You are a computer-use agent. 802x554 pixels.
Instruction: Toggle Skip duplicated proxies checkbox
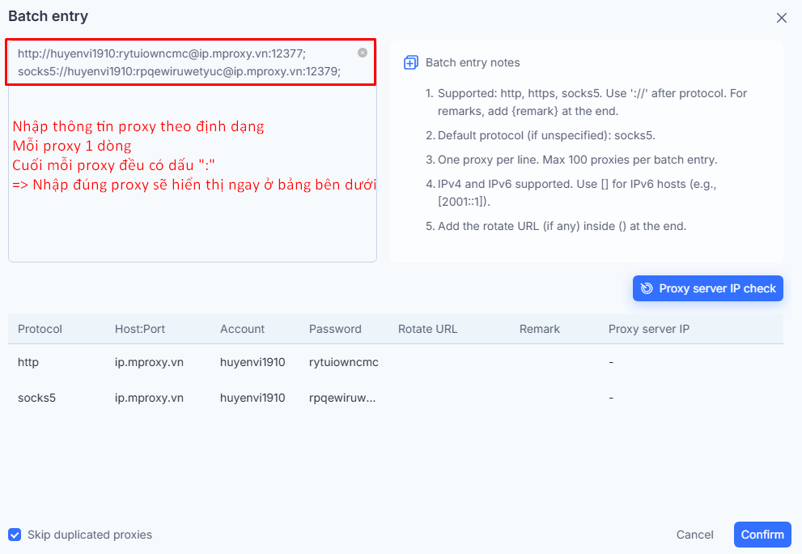(15, 535)
